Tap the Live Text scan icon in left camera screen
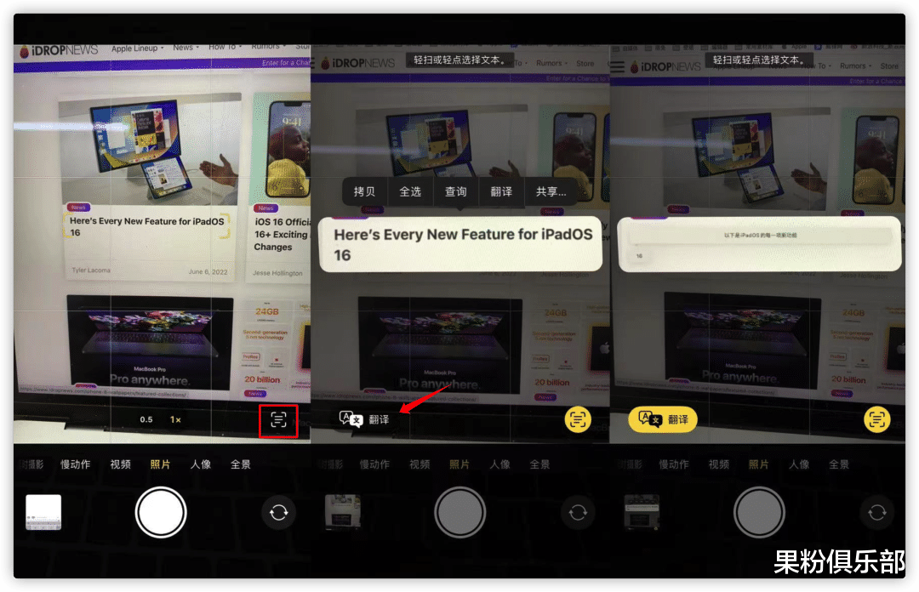The image size is (919, 592). [x=278, y=419]
